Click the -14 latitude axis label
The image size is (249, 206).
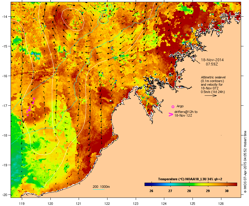[4, 17]
